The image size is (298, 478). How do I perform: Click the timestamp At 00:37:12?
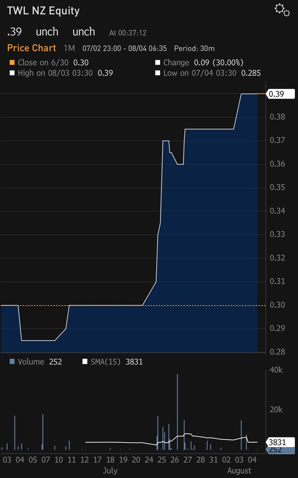(128, 33)
